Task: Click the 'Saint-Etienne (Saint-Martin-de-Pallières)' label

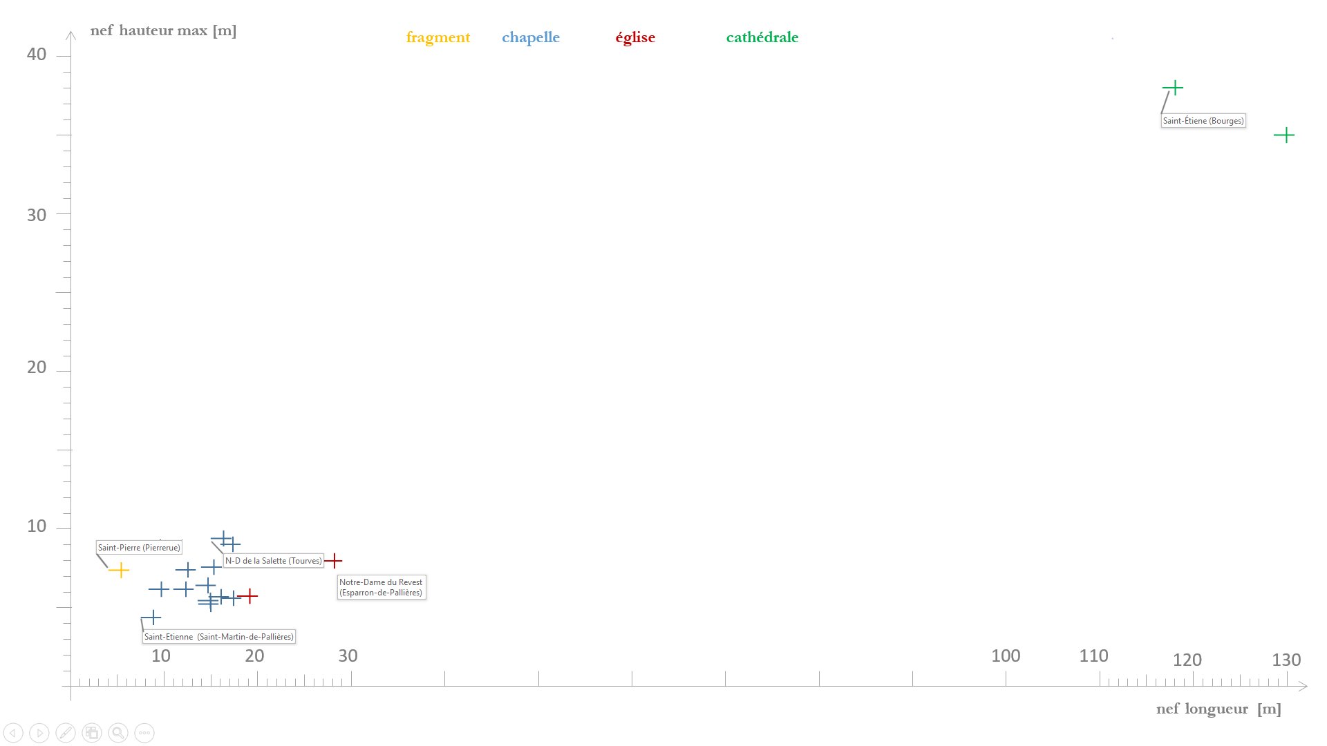Action: tap(219, 637)
